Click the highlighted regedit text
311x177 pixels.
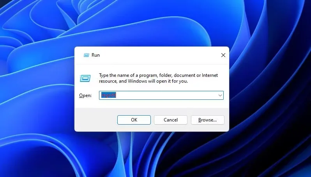pos(108,95)
